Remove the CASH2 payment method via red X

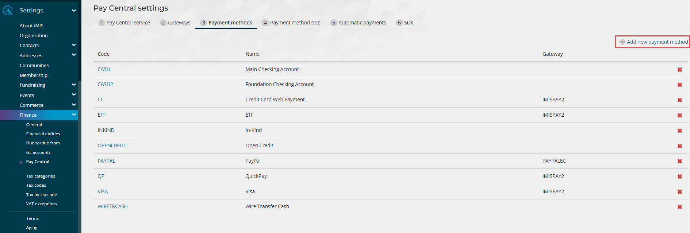[x=679, y=85]
